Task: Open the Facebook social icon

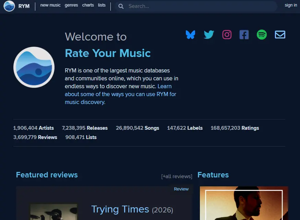Action: click(244, 35)
